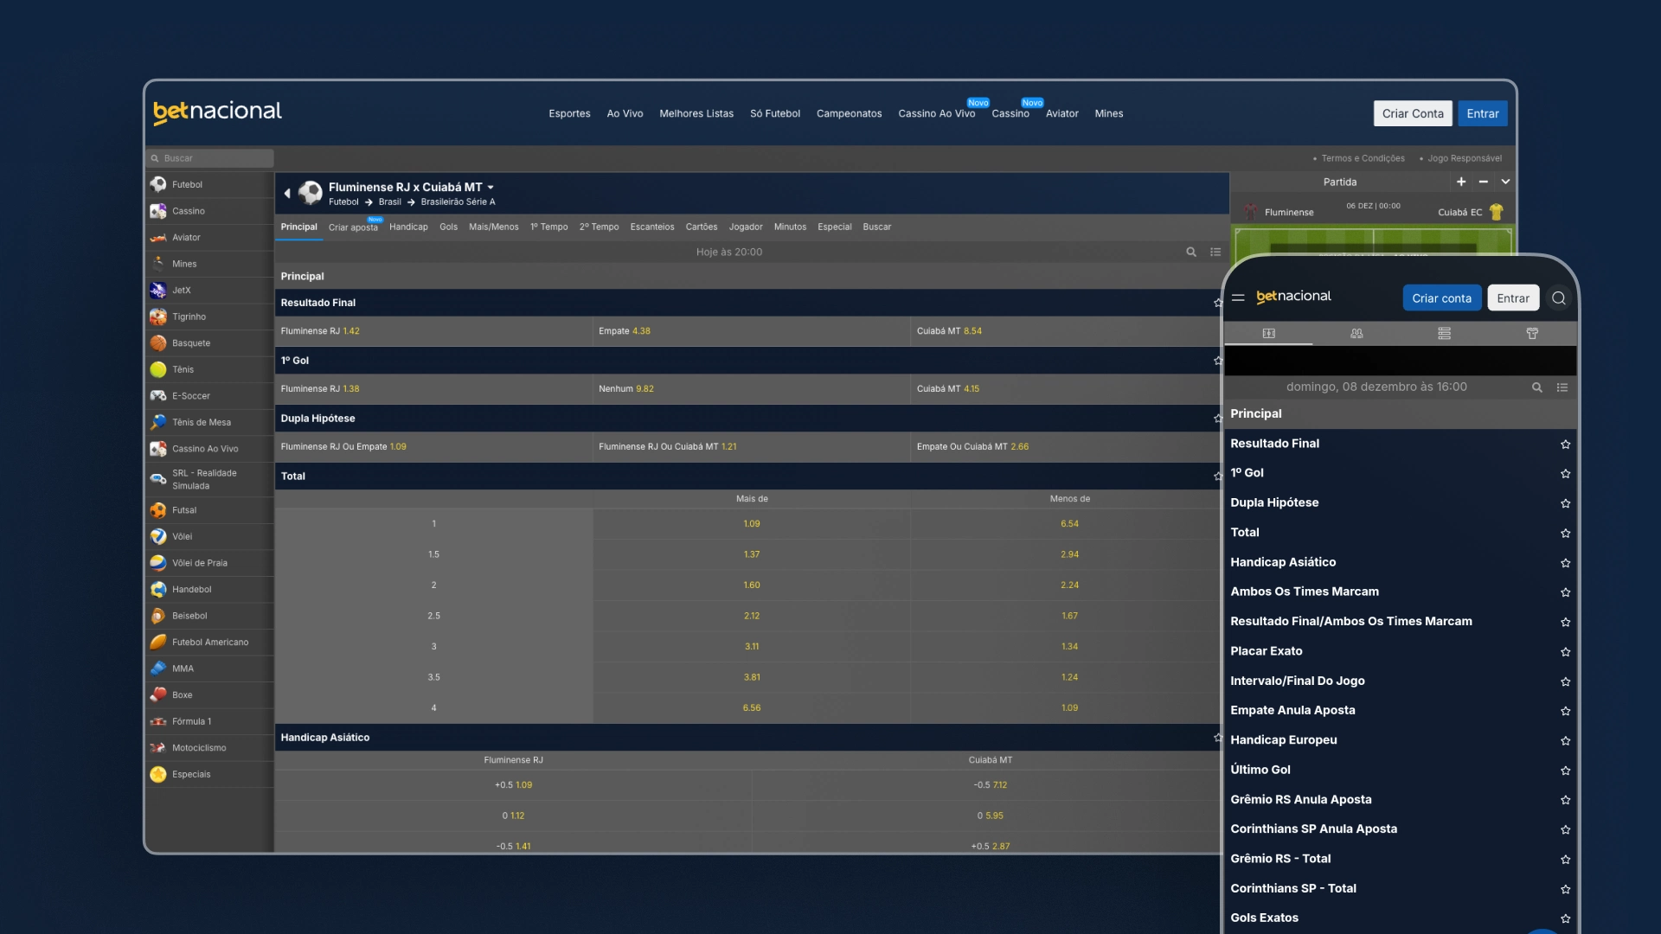Select the Cartões tab
Screen dimensions: 1661x934
[701, 227]
